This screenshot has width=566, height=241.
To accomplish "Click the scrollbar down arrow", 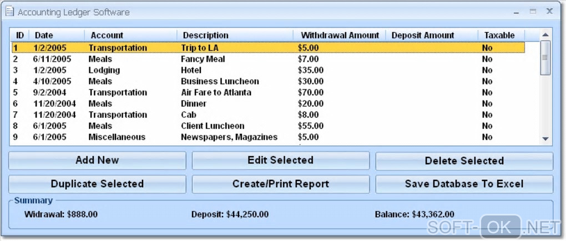I will 545,139.
